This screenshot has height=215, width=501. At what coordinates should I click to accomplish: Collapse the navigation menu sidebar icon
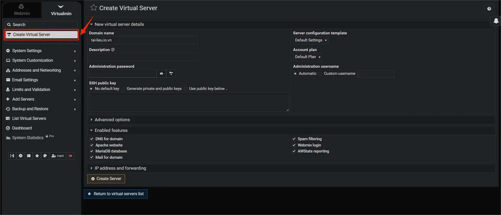click(12, 156)
